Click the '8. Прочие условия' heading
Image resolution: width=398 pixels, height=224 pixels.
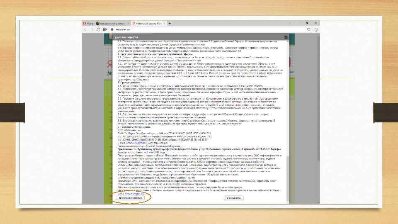(129, 83)
